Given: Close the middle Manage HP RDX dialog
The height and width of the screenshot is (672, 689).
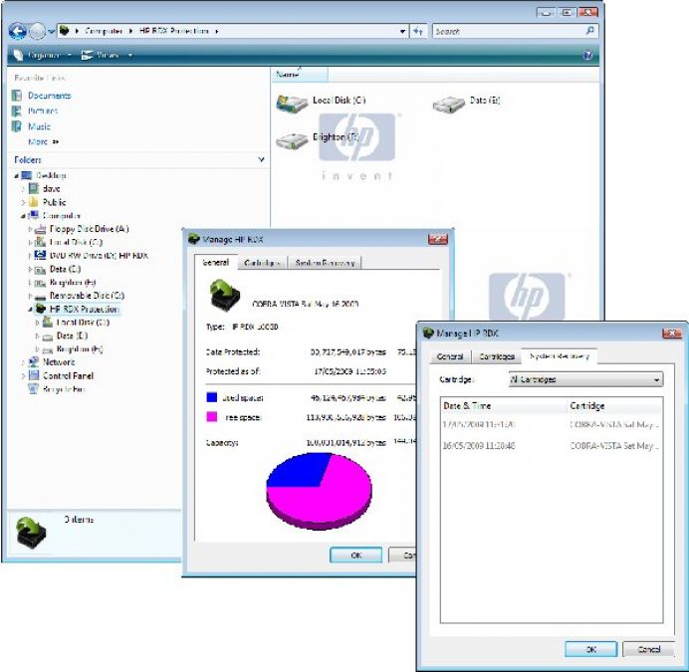Looking at the screenshot, I should [438, 239].
